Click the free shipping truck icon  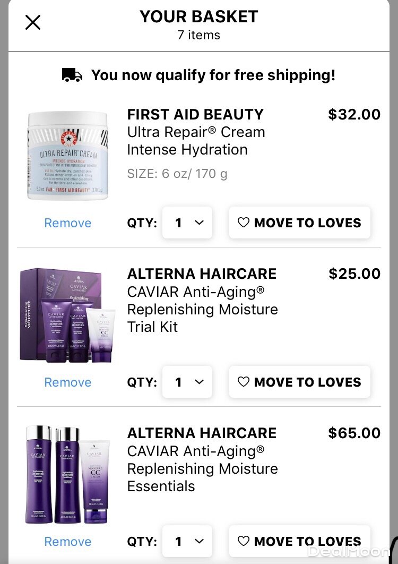72,75
